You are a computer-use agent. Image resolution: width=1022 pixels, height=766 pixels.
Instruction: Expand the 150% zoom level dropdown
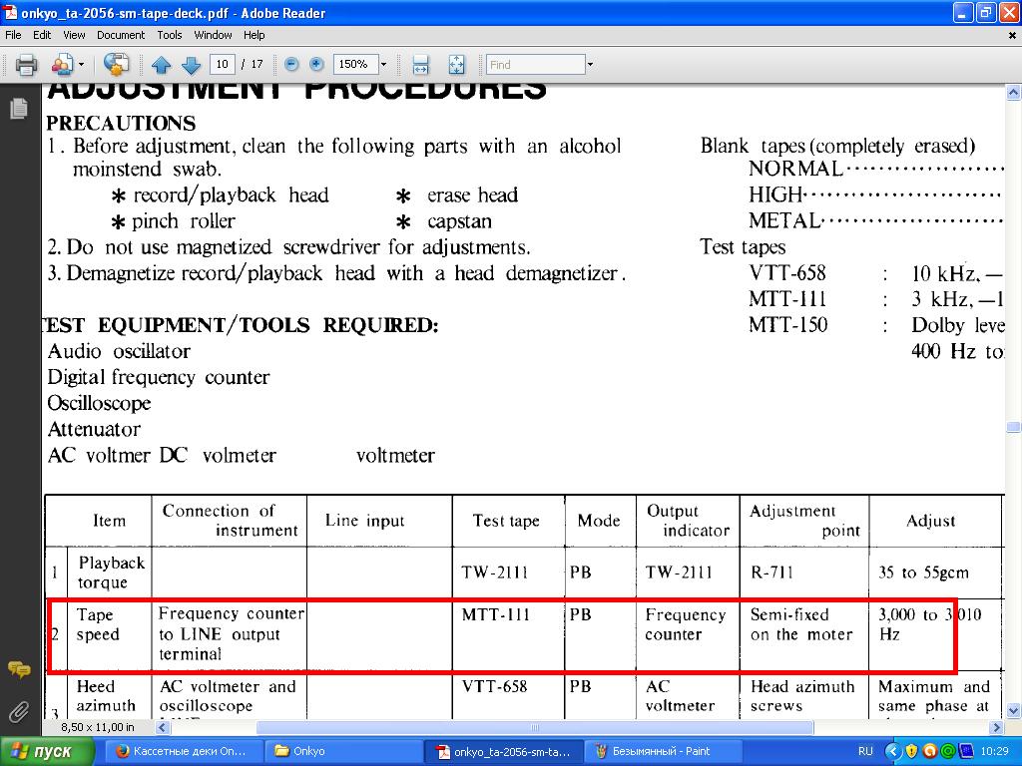click(x=383, y=65)
